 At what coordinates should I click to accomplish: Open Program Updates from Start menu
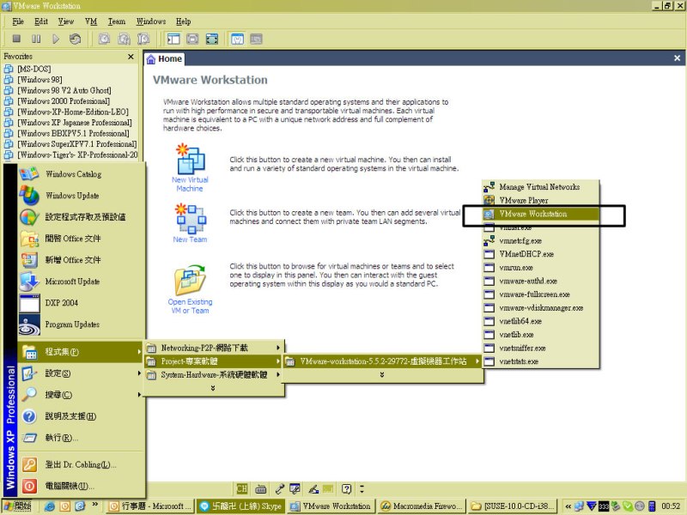81,324
